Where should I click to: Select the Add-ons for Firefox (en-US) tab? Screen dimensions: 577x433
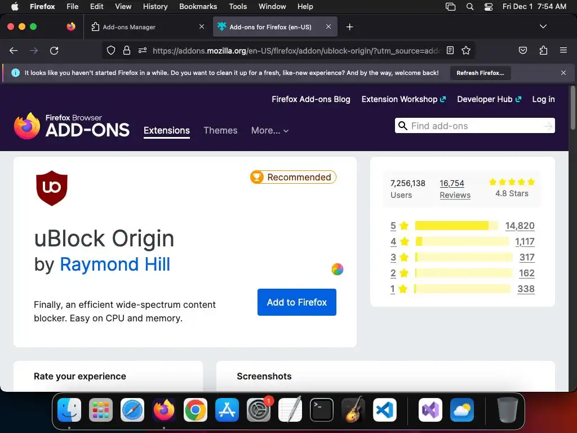(x=275, y=27)
